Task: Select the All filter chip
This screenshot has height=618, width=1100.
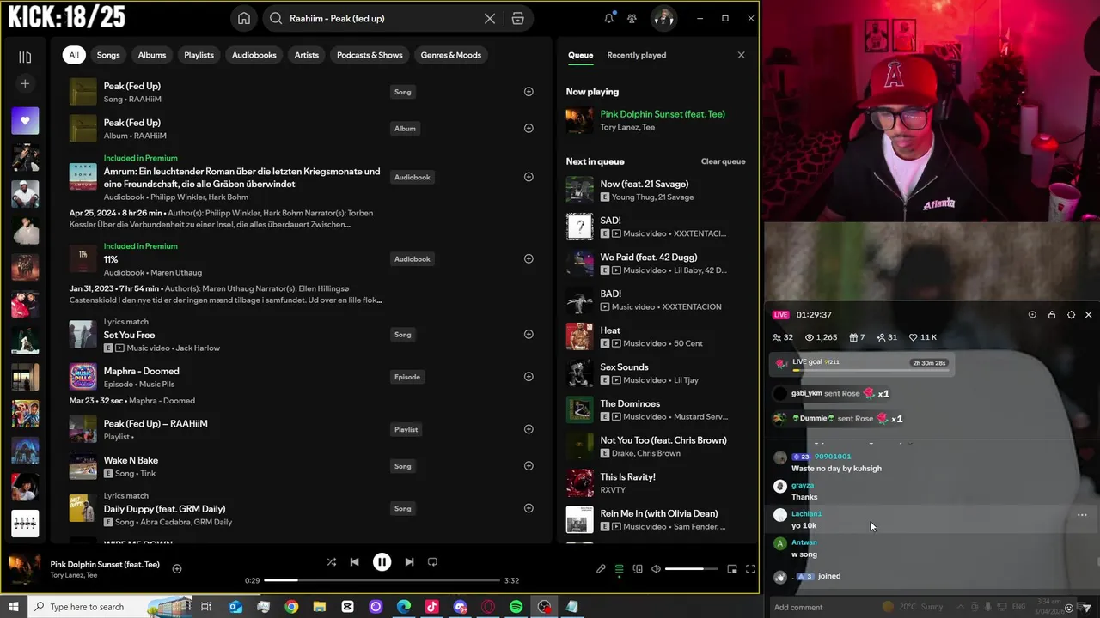Action: 74,55
